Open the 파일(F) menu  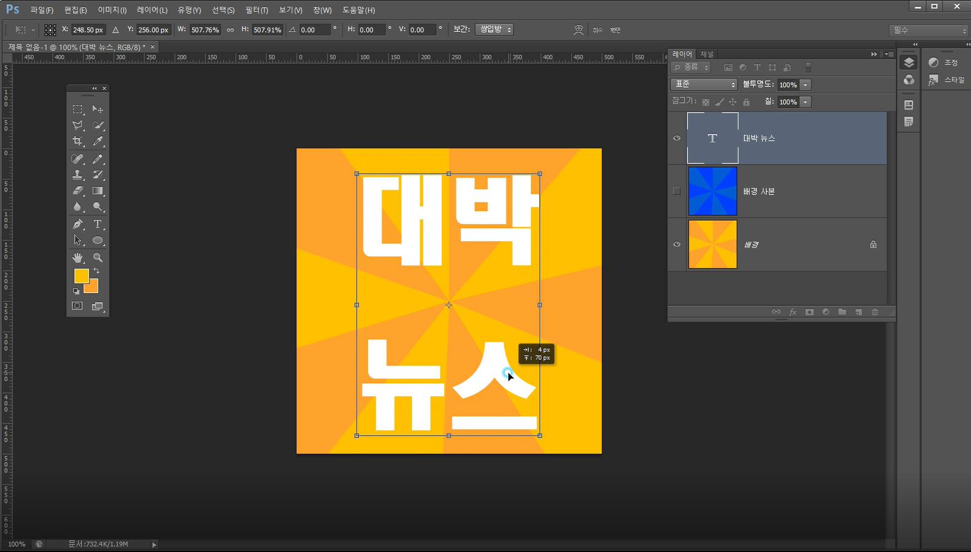click(x=42, y=10)
